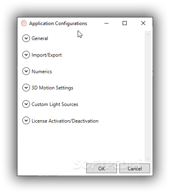Click the application logo in title bar
Viewport: 170px width, 193px height.
pyautogui.click(x=24, y=23)
